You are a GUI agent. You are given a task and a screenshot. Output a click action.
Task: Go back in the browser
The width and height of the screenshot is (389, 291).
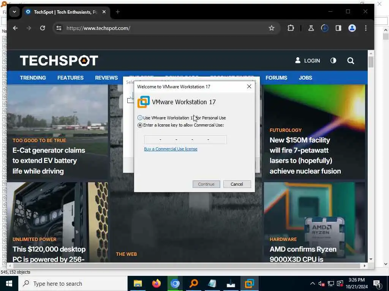coord(15,28)
